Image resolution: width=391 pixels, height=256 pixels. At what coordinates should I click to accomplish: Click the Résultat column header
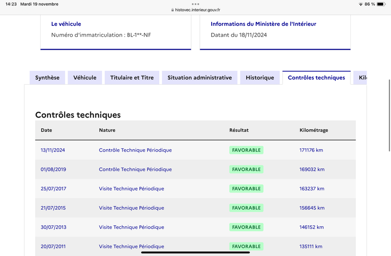pos(239,130)
